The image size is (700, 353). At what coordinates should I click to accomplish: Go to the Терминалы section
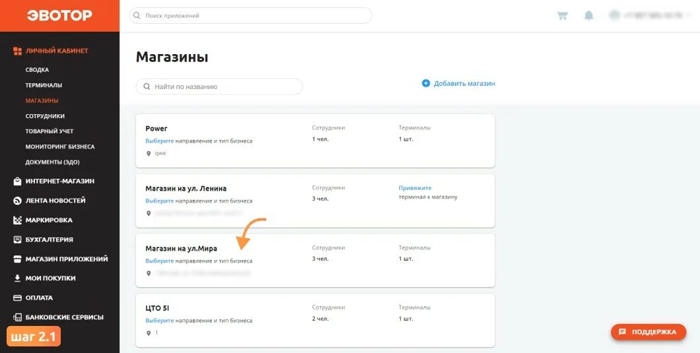[x=44, y=85]
